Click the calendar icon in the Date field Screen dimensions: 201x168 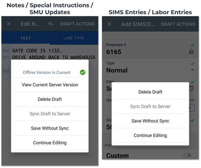click(191, 88)
